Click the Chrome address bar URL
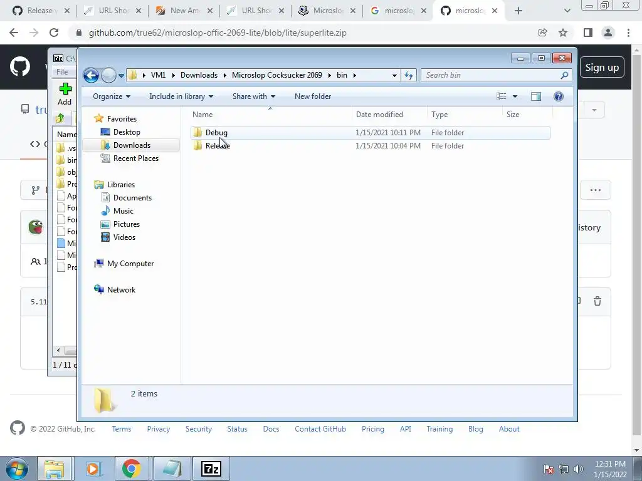The image size is (642, 481). [218, 33]
